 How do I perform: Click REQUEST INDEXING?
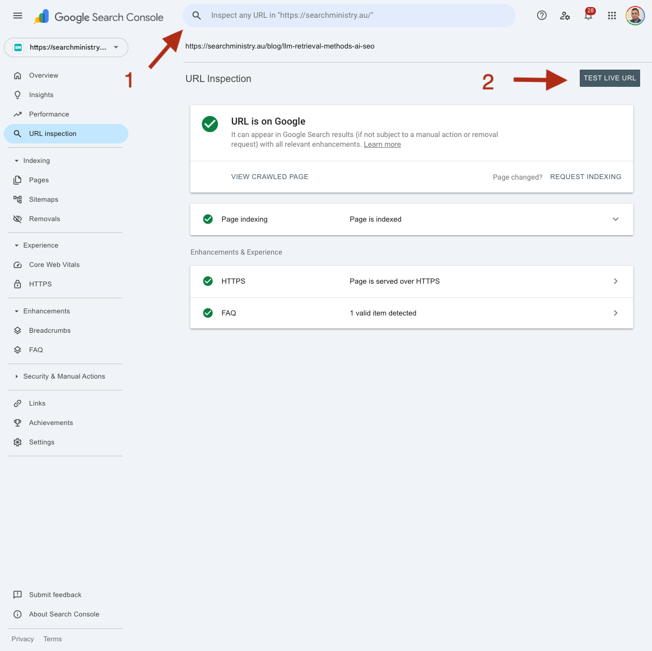586,177
